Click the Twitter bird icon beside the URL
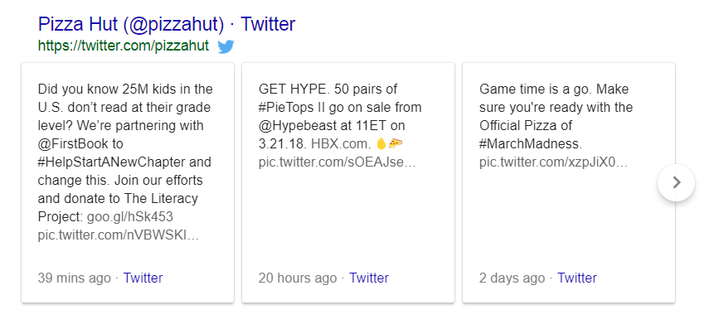Viewport: 709px width, 329px height. click(226, 46)
